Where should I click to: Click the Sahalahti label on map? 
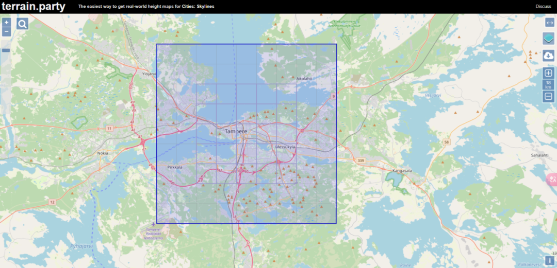(x=539, y=155)
